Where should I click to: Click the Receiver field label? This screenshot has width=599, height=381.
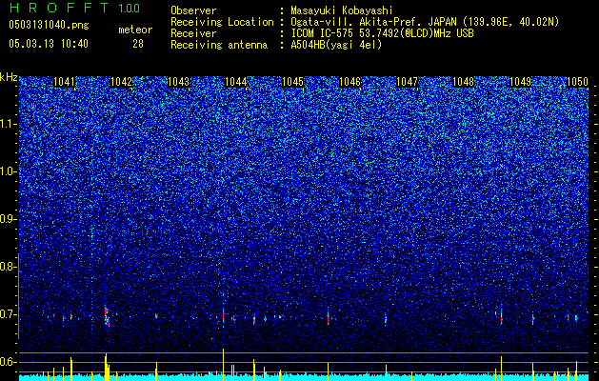193,33
